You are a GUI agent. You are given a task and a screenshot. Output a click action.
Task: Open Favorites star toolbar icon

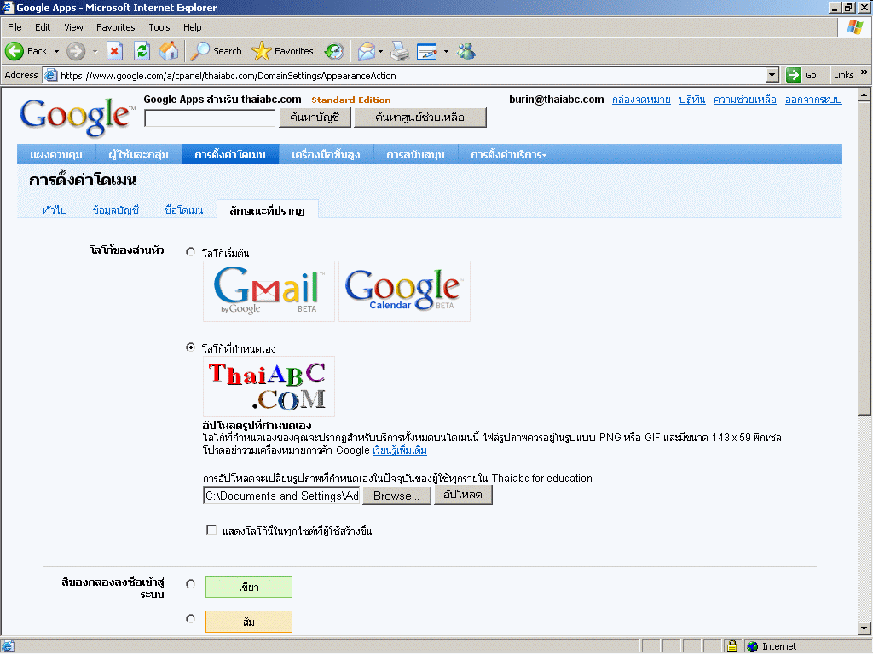262,51
